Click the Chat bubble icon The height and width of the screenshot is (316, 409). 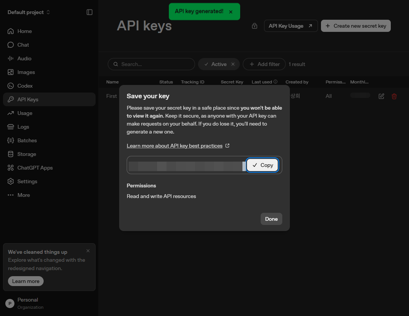[x=11, y=45]
